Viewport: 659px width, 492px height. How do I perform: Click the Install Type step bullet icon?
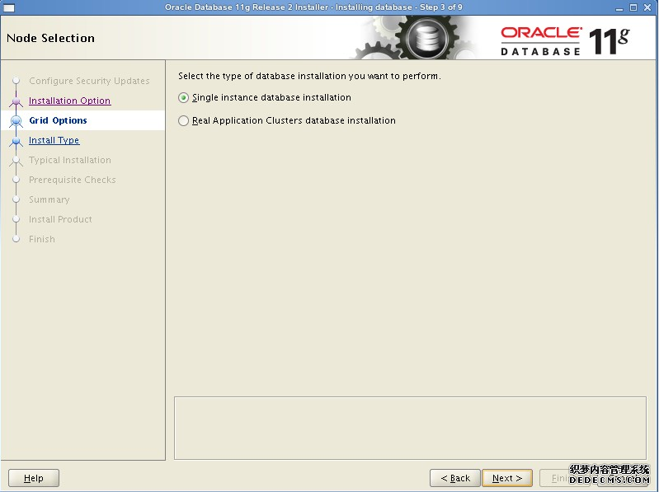point(16,141)
